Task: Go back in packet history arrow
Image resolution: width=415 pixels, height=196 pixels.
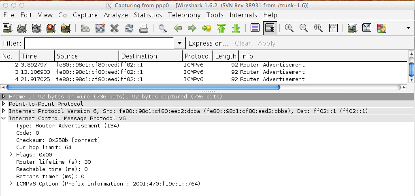Action: pos(178,28)
